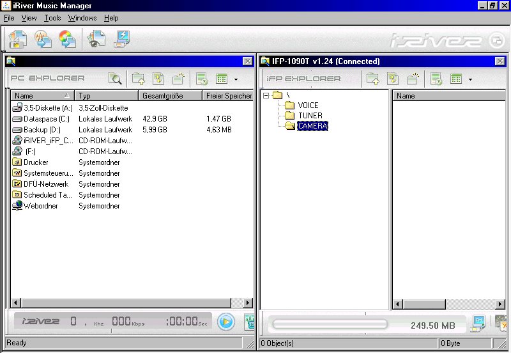The image size is (511, 353).
Task: Select the VOICE folder in the tree
Action: tap(308, 106)
